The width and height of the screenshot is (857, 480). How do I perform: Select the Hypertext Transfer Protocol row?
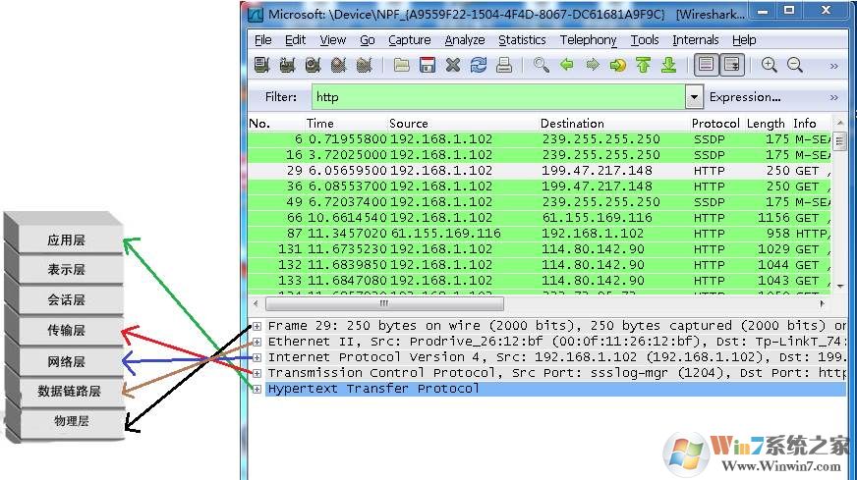click(x=556, y=389)
